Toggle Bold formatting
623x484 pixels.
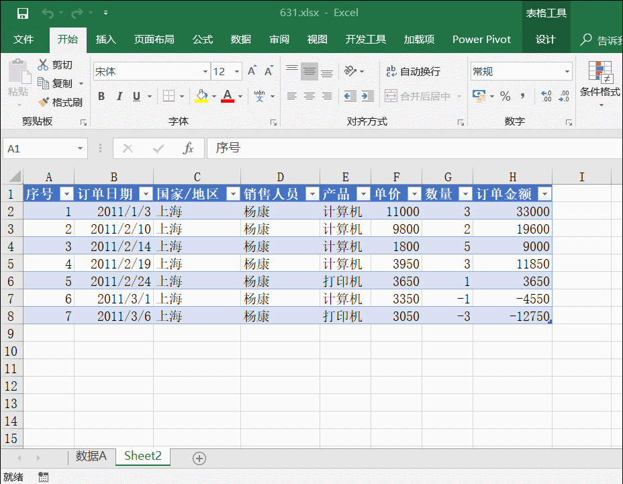[x=101, y=97]
